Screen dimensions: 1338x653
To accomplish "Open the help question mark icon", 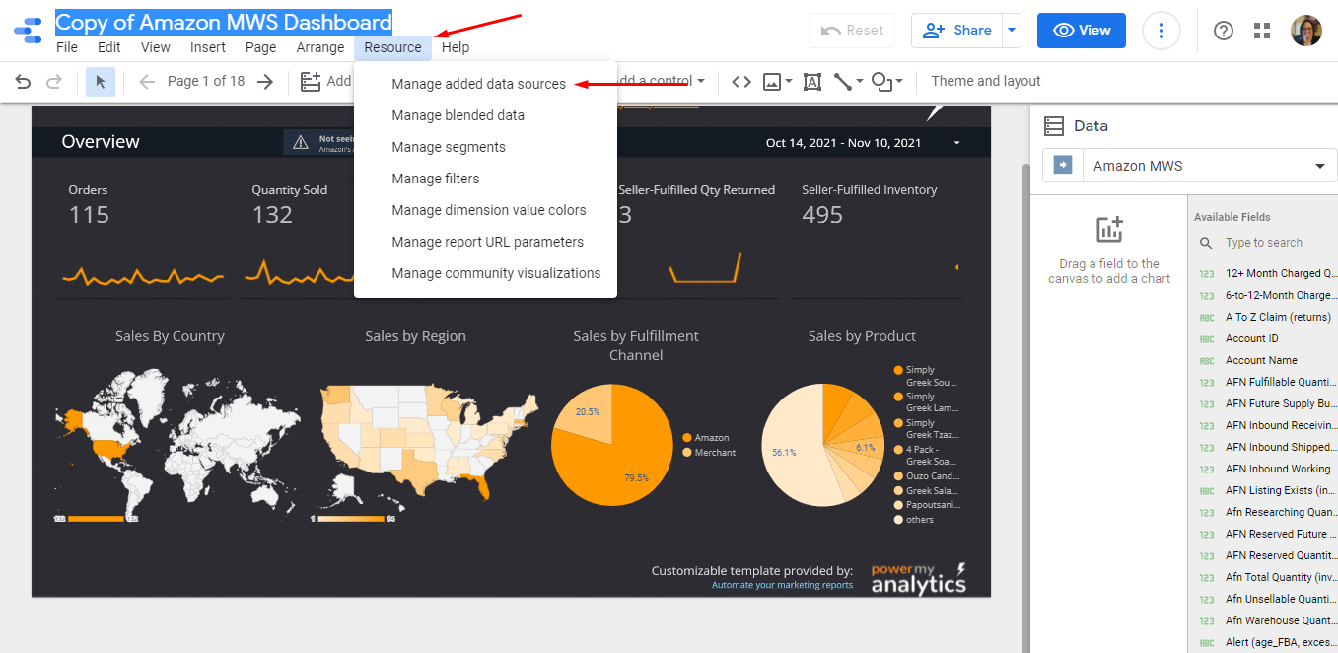I will coord(1224,31).
